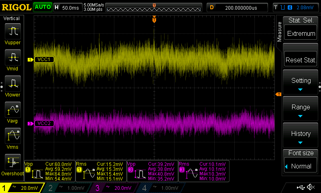This screenshot has height=193, width=321.
Task: Click the trigger source channel 4 badge
Action: click(290, 8)
